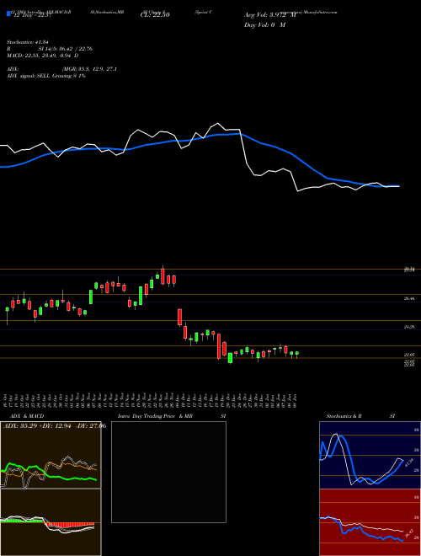
Task: Click the 'Stochastics & RSI' panel title
Action: (x=360, y=416)
